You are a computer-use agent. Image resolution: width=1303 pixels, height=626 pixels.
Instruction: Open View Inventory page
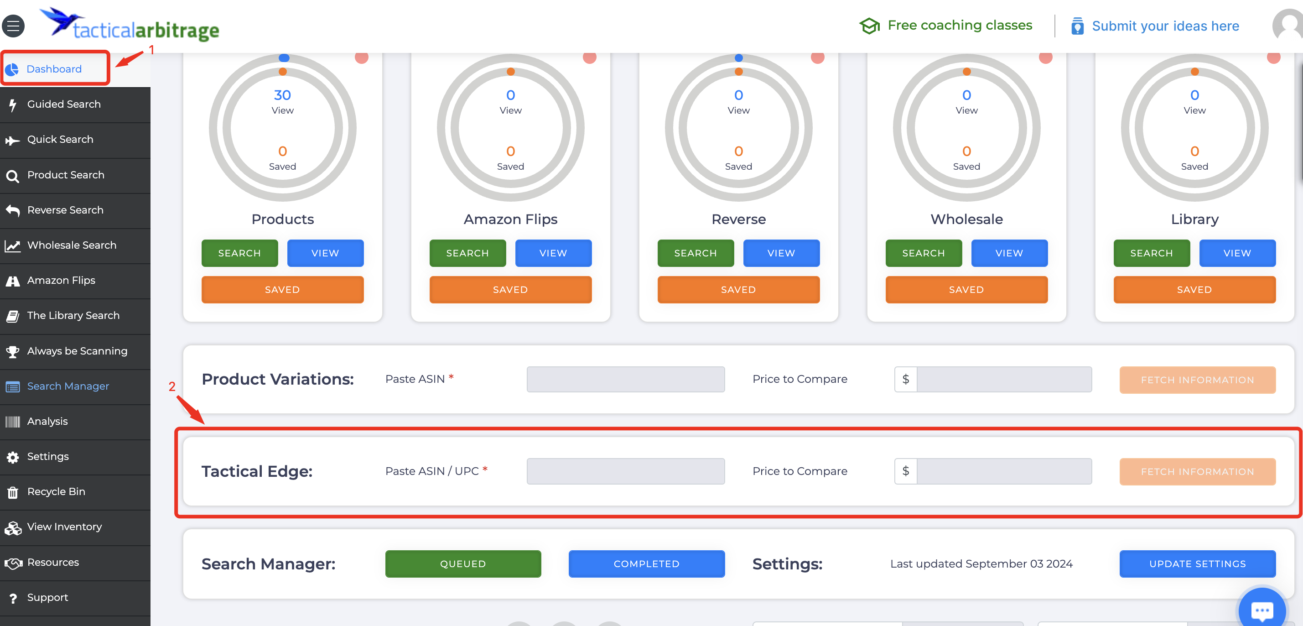click(x=75, y=528)
